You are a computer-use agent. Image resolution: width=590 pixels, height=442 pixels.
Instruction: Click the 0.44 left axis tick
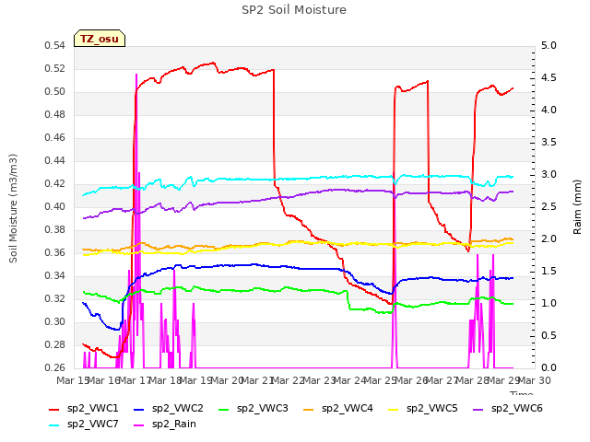tap(55, 161)
